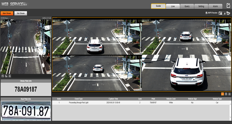Viewport: 232px width, 124px height.
Task: Select single-window layout icon below snapshots
Action: (x=223, y=94)
